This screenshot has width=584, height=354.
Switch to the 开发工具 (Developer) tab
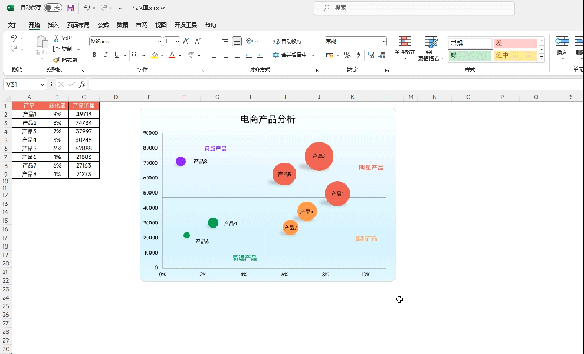coord(186,25)
